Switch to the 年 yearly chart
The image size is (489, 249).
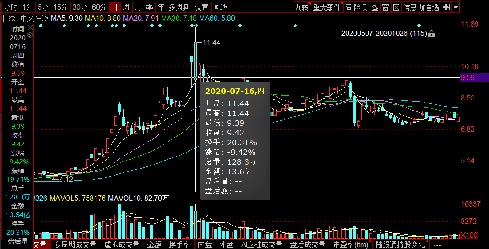161,7
